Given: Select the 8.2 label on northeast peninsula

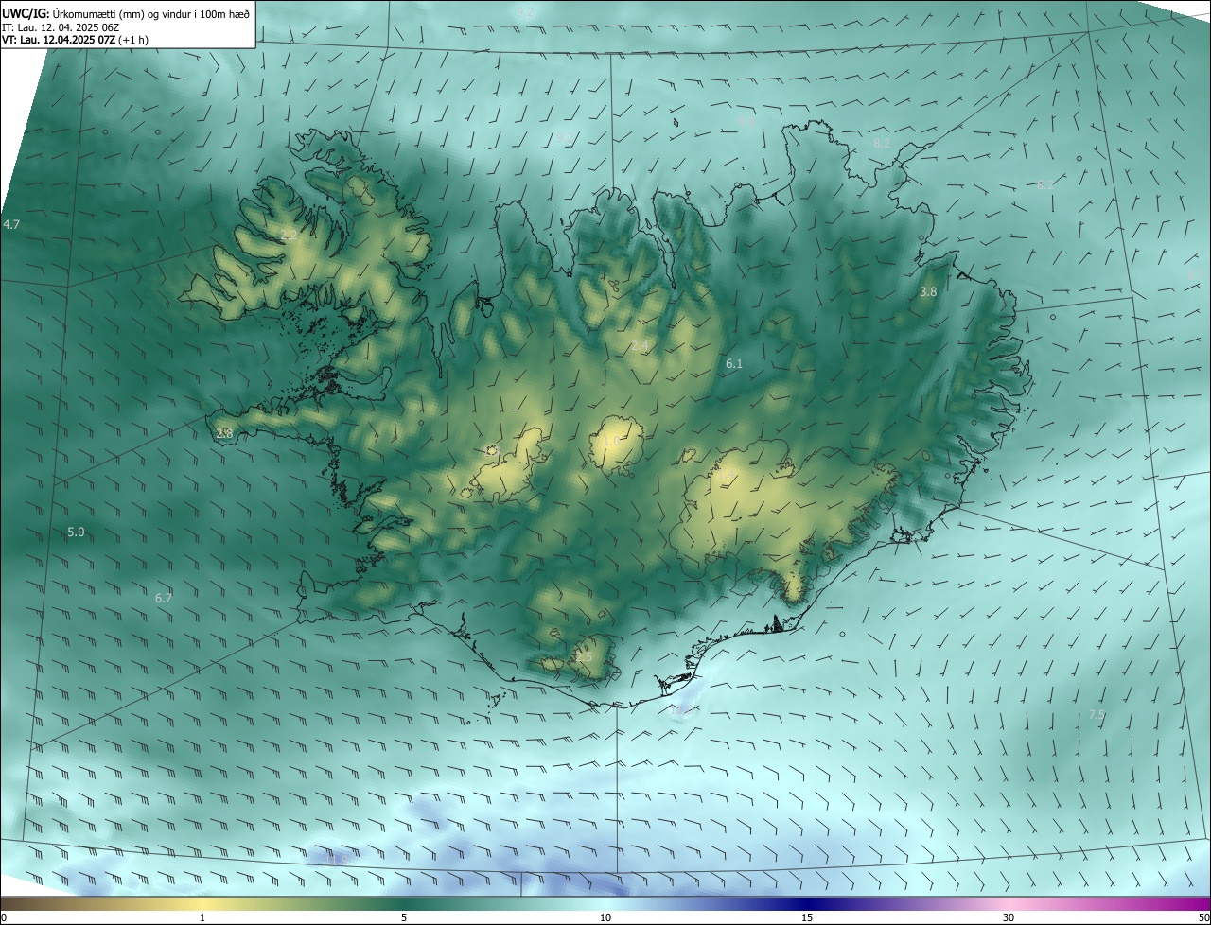Looking at the screenshot, I should (882, 143).
